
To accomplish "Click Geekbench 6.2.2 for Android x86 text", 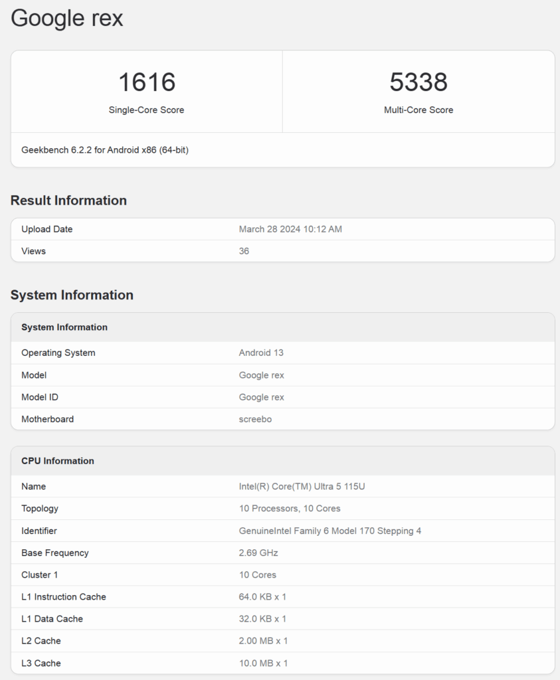I will point(105,150).
